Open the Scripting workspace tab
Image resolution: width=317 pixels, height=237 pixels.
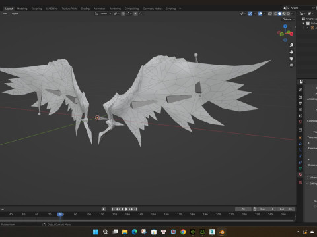coord(170,9)
